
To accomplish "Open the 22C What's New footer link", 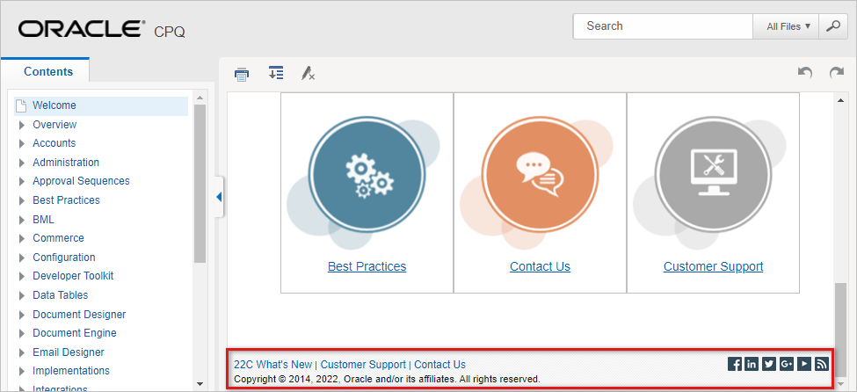I will click(x=272, y=365).
